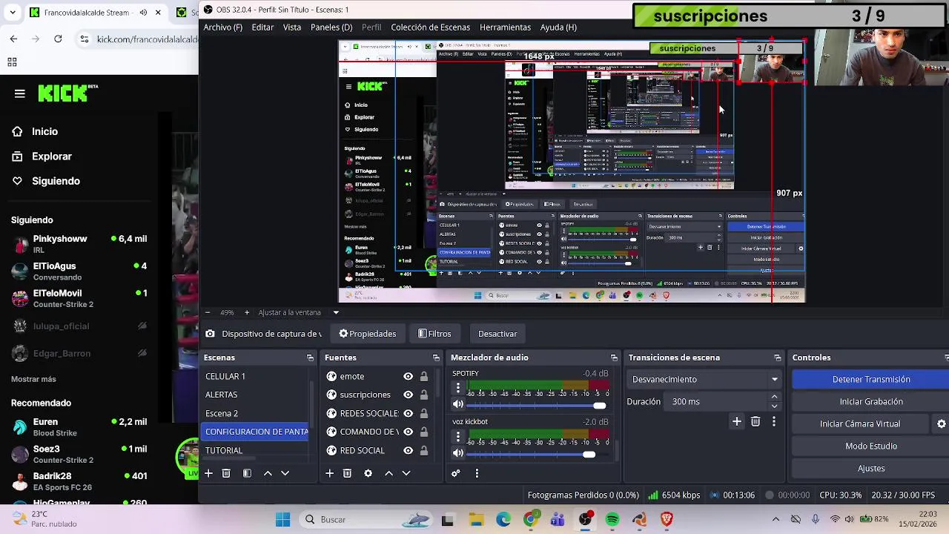Mute the SPOTIFY audio channel
This screenshot has width=949, height=534.
[x=457, y=404]
